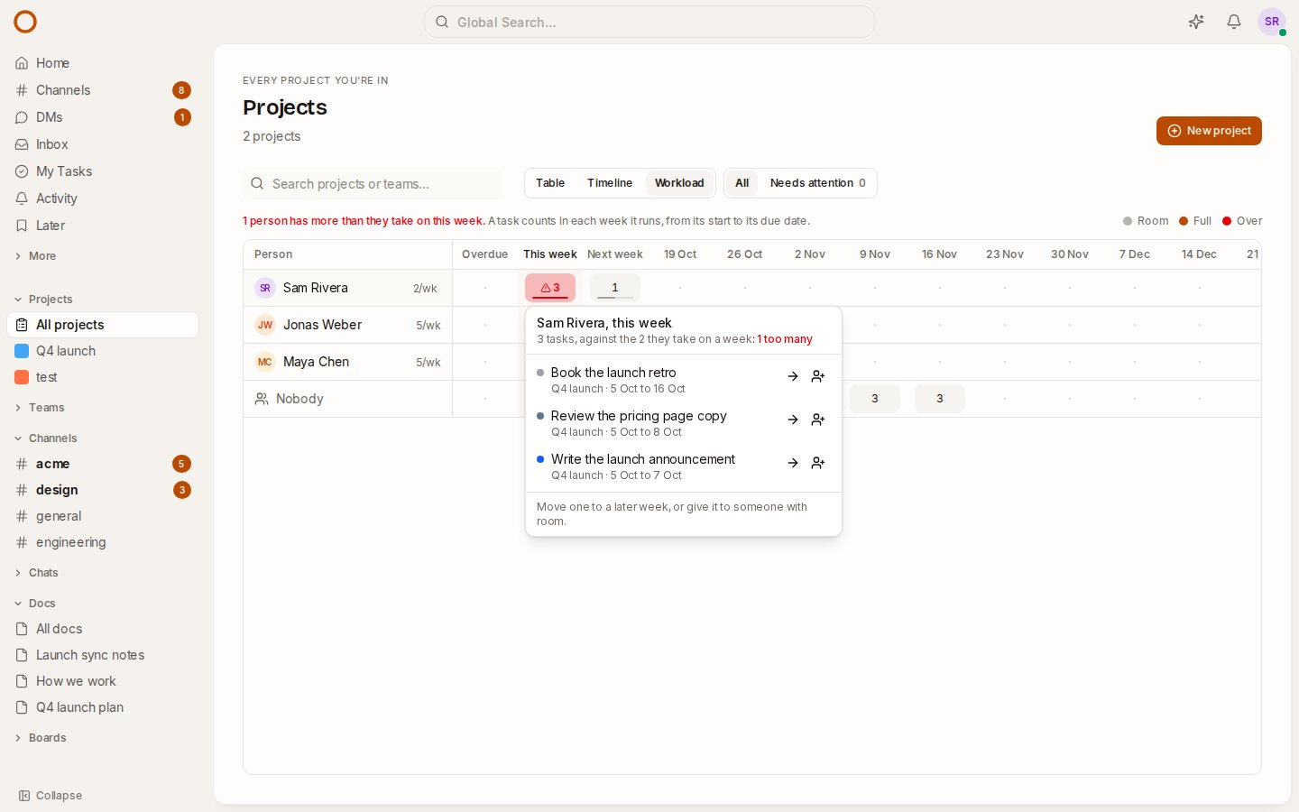The image size is (1299, 812).
Task: Move "Book the launch retro" to later week arrow
Action: coord(793,376)
